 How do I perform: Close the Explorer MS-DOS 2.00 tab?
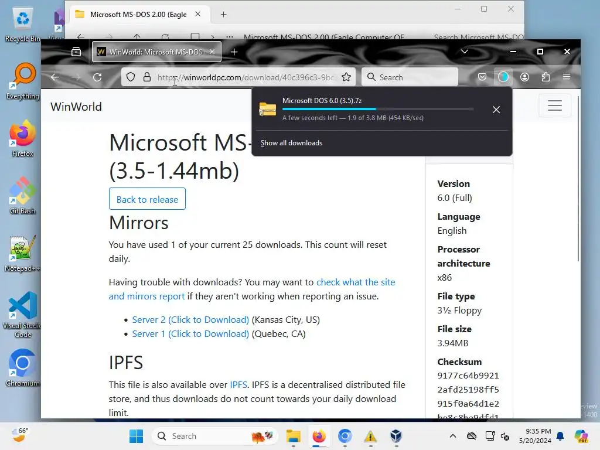(198, 14)
